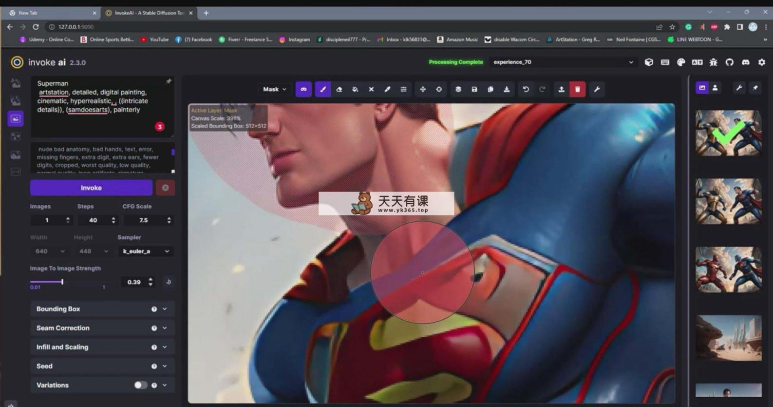
Task: Open brush options sliders icon
Action: pyautogui.click(x=403, y=89)
